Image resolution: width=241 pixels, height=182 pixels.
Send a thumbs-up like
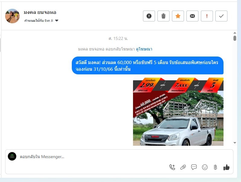[226, 167]
